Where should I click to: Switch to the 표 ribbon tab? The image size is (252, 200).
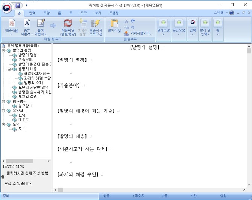(x=71, y=13)
